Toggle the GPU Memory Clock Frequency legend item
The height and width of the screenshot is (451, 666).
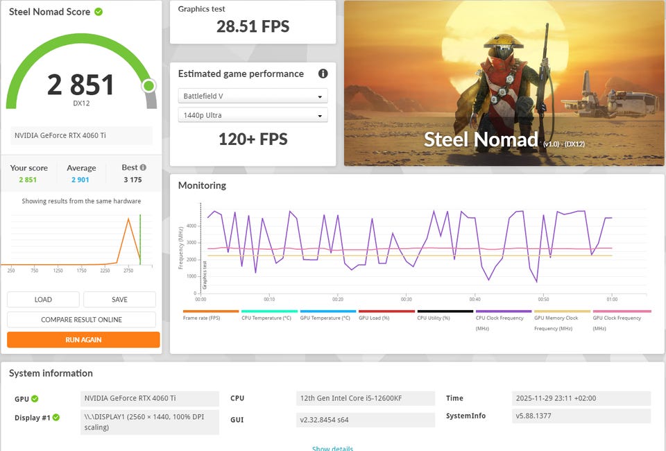563,321
